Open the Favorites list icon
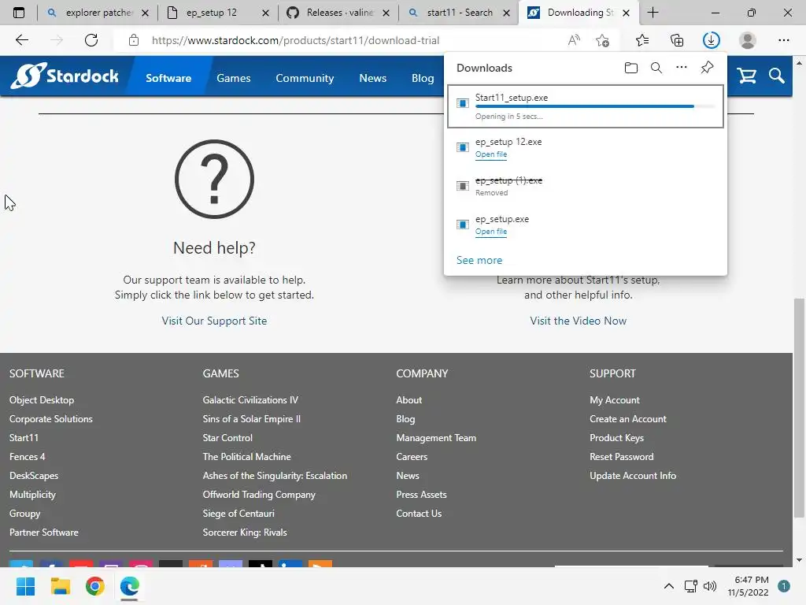The height and width of the screenshot is (605, 806). [642, 40]
